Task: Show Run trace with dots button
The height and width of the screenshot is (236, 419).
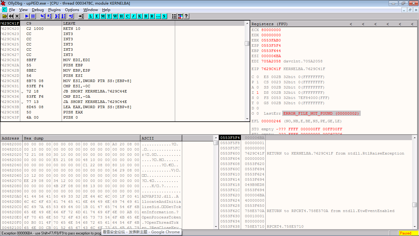Action: (158, 16)
